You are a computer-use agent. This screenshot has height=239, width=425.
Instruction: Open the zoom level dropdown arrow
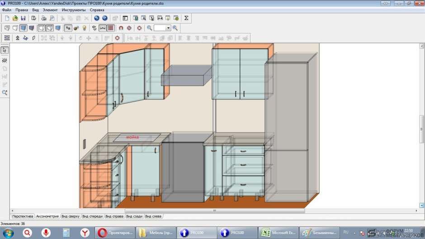point(168,28)
